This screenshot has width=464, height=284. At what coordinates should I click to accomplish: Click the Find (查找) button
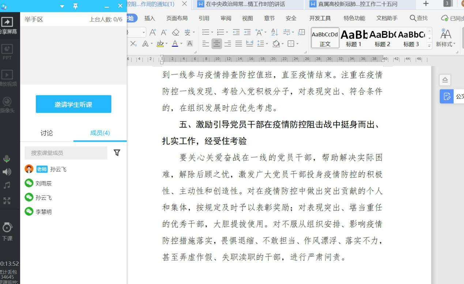(x=419, y=18)
